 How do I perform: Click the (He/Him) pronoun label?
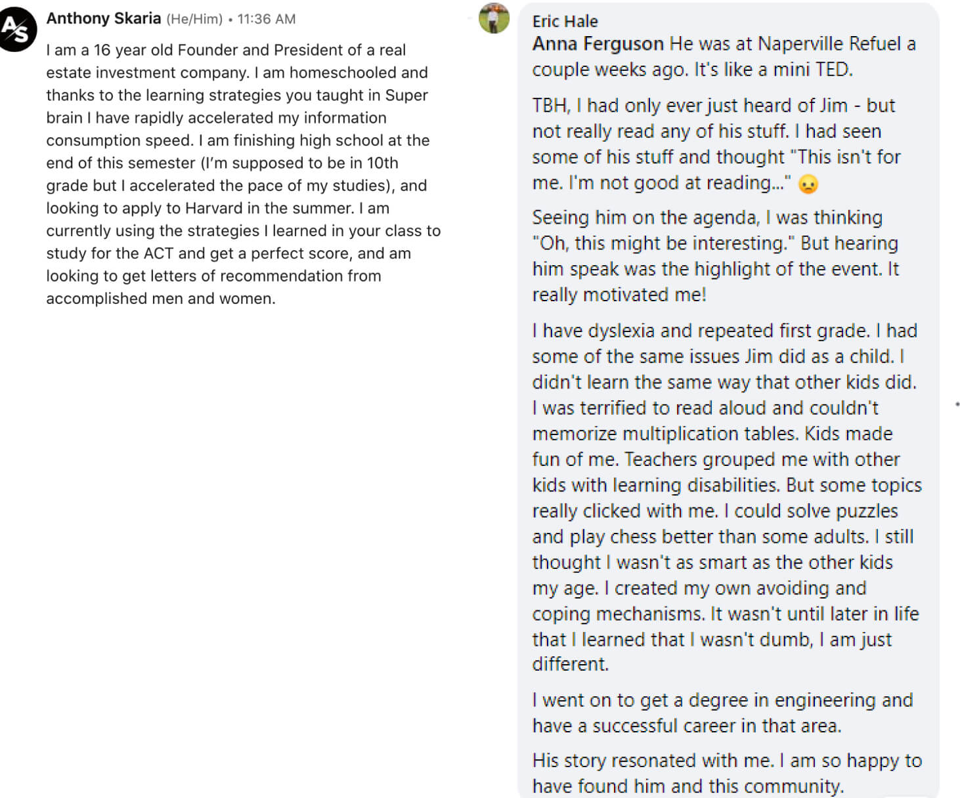(x=194, y=19)
